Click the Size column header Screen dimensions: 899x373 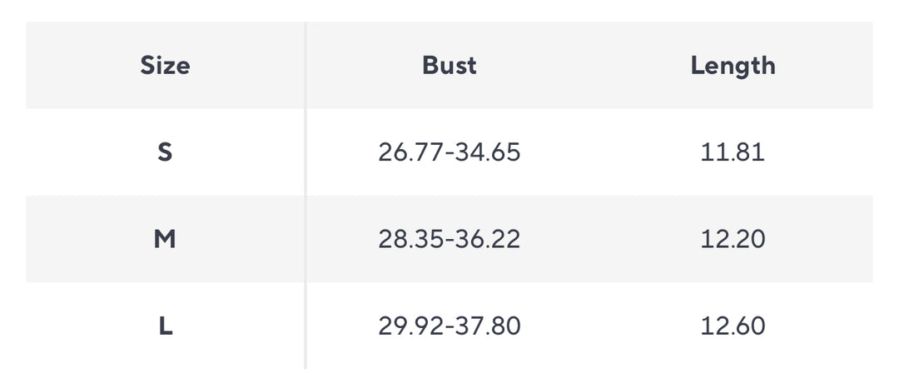click(165, 65)
